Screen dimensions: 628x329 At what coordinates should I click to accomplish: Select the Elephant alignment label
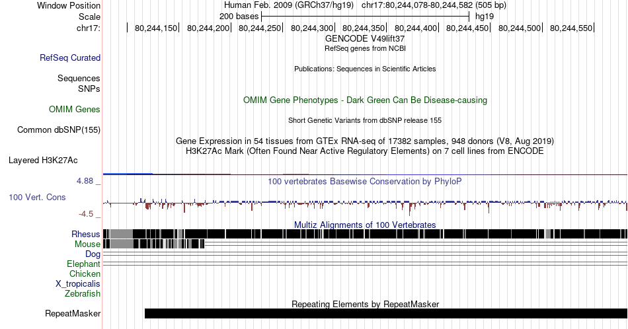[83, 264]
